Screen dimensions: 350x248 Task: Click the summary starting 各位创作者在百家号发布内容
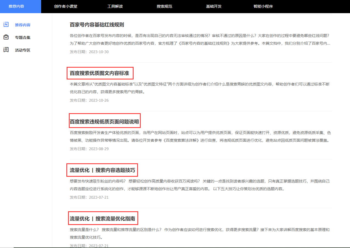[x=201, y=39]
